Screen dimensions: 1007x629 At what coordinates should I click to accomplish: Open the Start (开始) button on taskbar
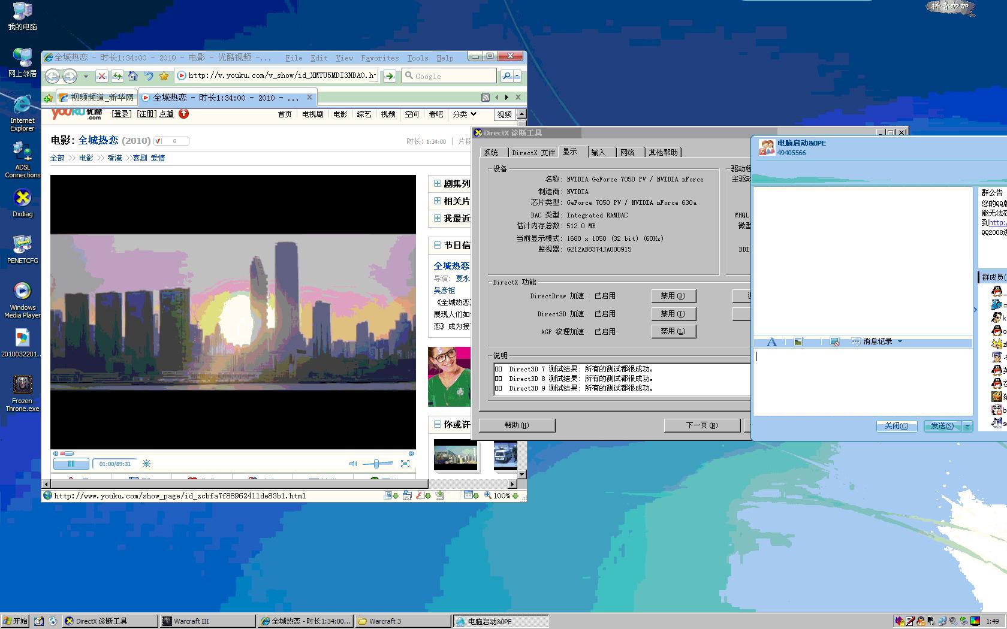16,621
